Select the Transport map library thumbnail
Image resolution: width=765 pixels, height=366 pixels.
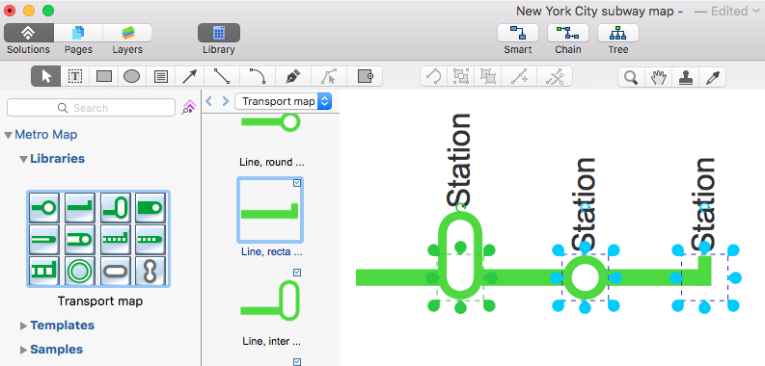(x=98, y=239)
